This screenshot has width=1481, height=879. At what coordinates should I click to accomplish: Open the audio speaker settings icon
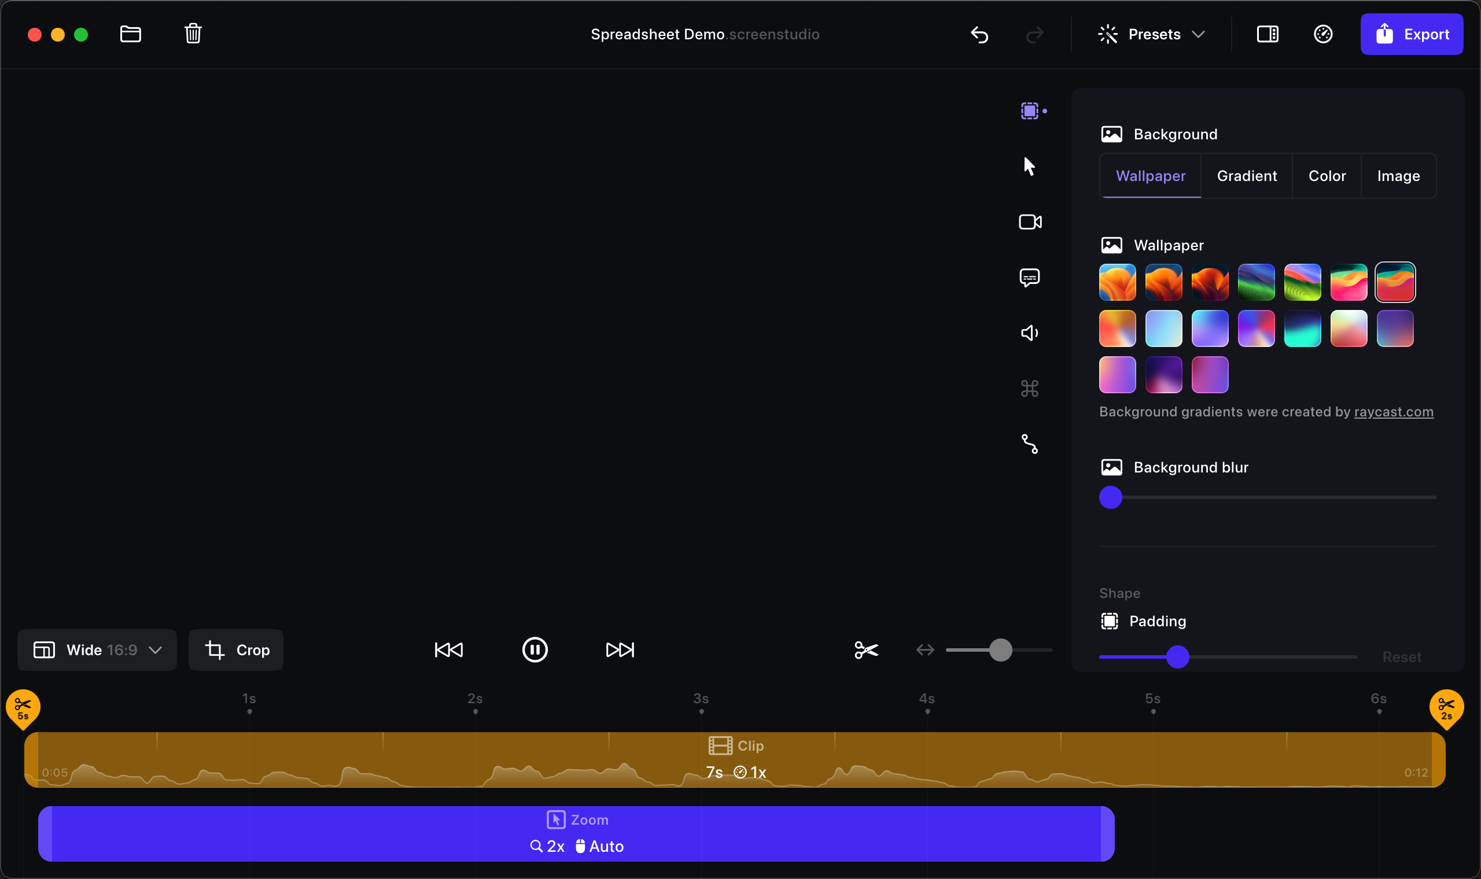tap(1030, 333)
